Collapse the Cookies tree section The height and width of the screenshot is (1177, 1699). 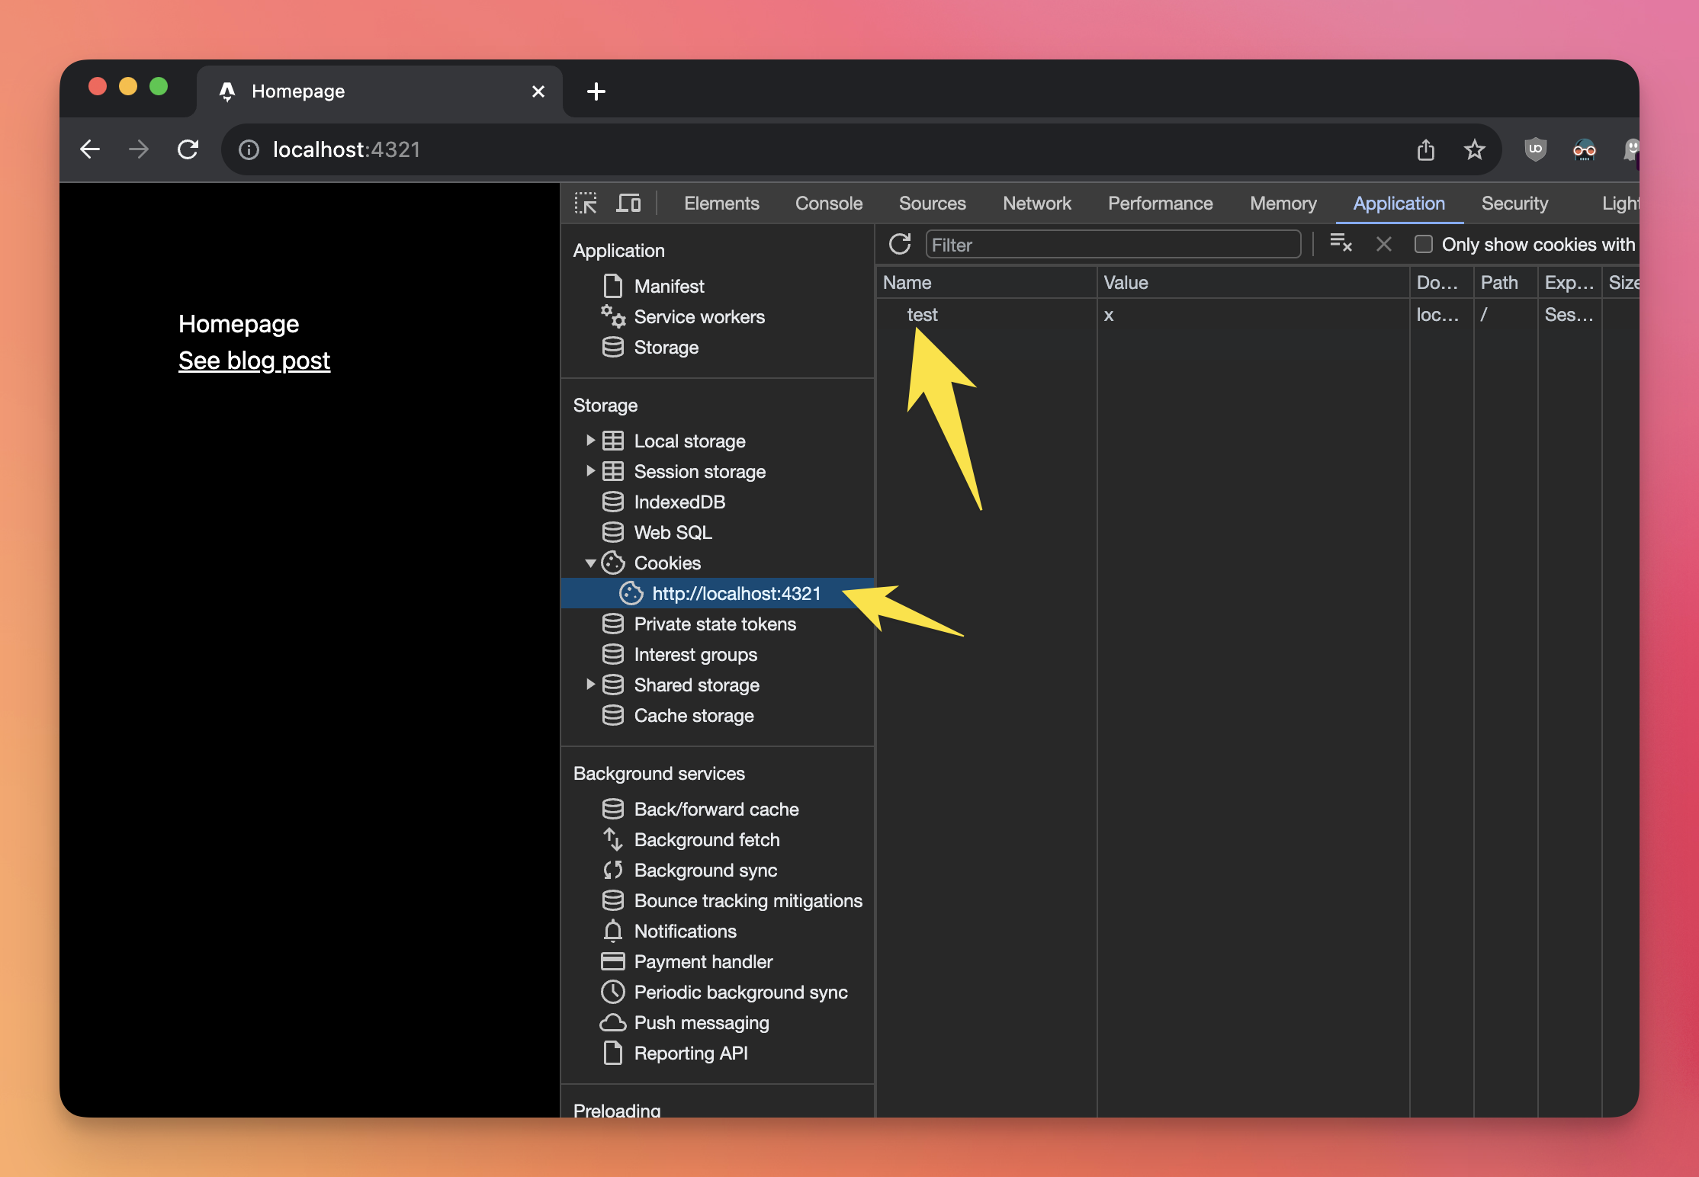pos(590,563)
